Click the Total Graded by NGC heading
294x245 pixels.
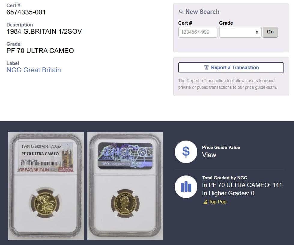(x=225, y=178)
